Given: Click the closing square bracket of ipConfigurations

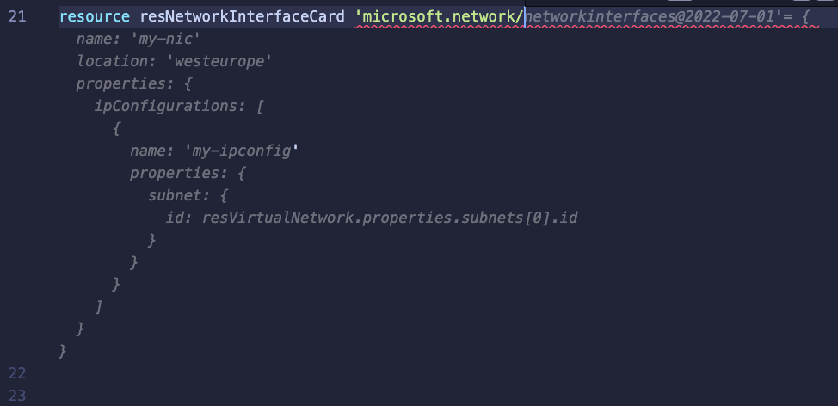Looking at the screenshot, I should [x=99, y=306].
